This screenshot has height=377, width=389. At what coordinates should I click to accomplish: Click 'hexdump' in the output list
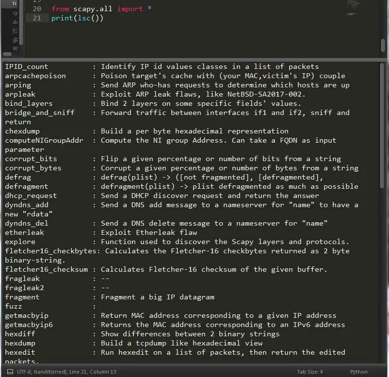(20, 343)
